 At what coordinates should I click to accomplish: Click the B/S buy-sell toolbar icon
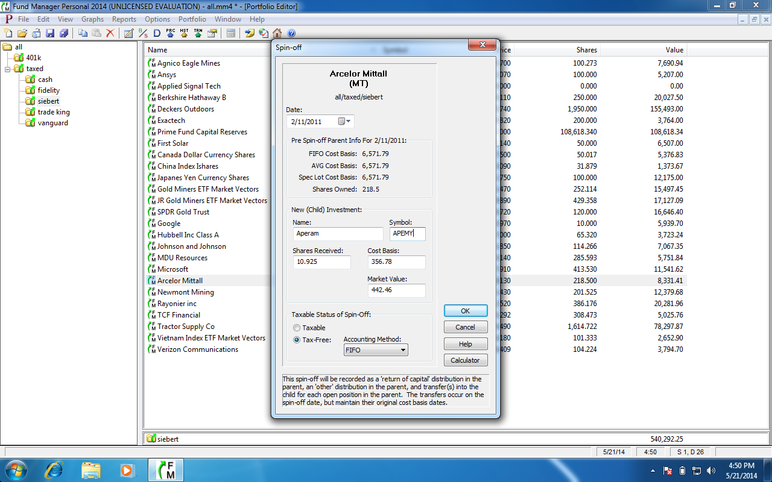click(143, 33)
